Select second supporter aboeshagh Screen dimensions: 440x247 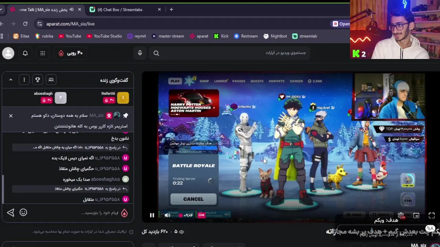50,97
